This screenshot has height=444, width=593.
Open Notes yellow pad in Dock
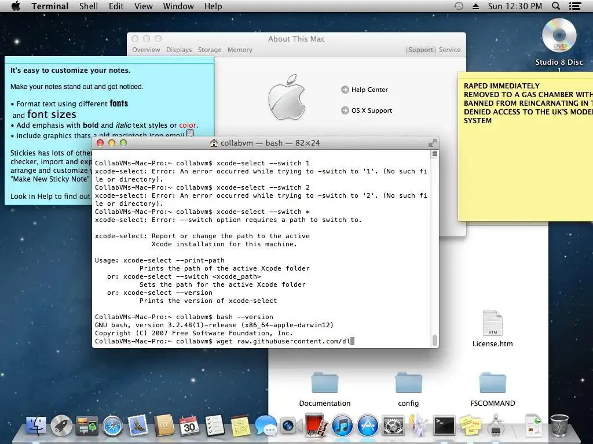[x=240, y=426]
